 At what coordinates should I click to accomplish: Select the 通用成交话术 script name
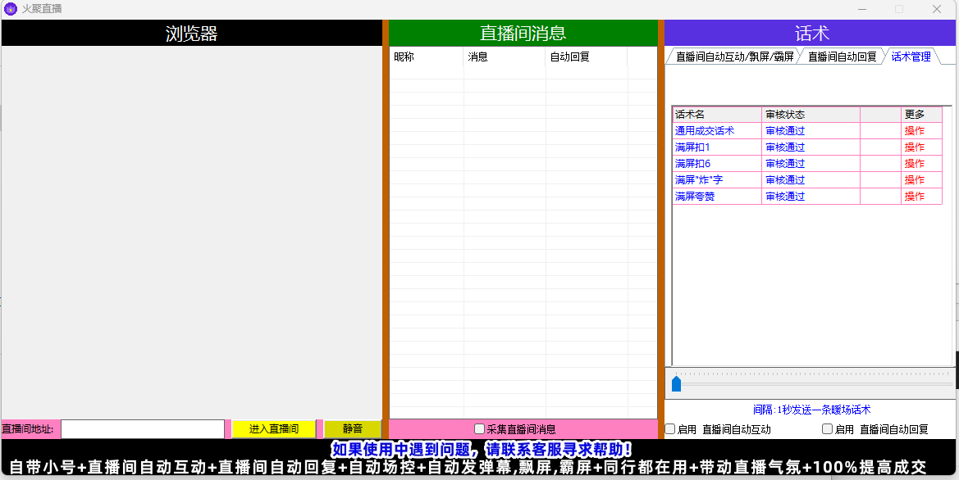tap(704, 131)
